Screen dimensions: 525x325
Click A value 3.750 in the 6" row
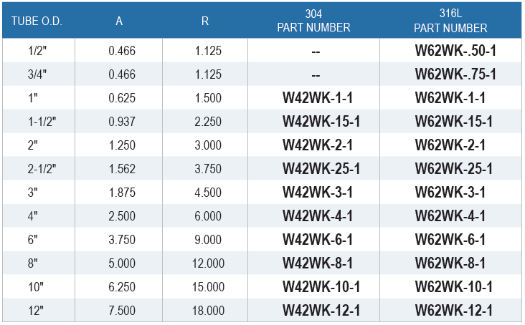[122, 240]
